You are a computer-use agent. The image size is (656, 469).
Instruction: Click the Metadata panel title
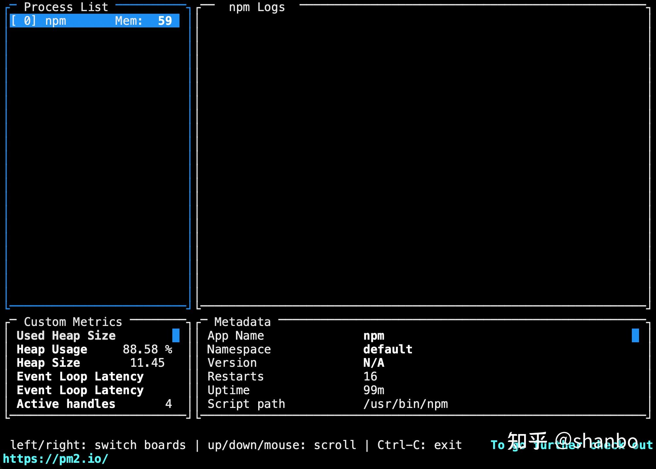pos(242,322)
